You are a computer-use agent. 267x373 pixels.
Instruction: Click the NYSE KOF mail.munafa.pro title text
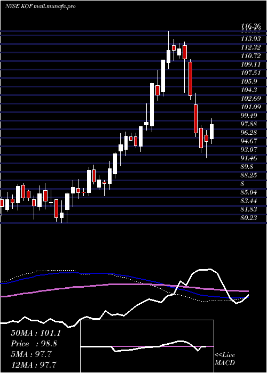pos(41,6)
